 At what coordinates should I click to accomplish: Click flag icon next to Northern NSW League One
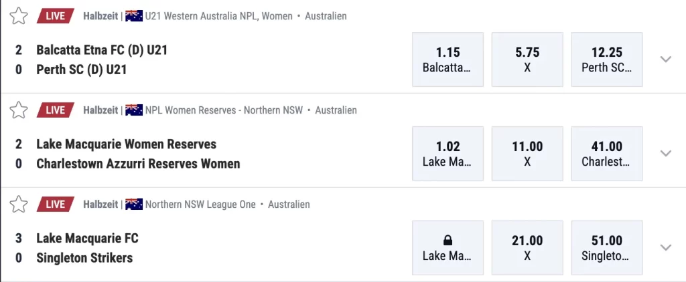(134, 204)
